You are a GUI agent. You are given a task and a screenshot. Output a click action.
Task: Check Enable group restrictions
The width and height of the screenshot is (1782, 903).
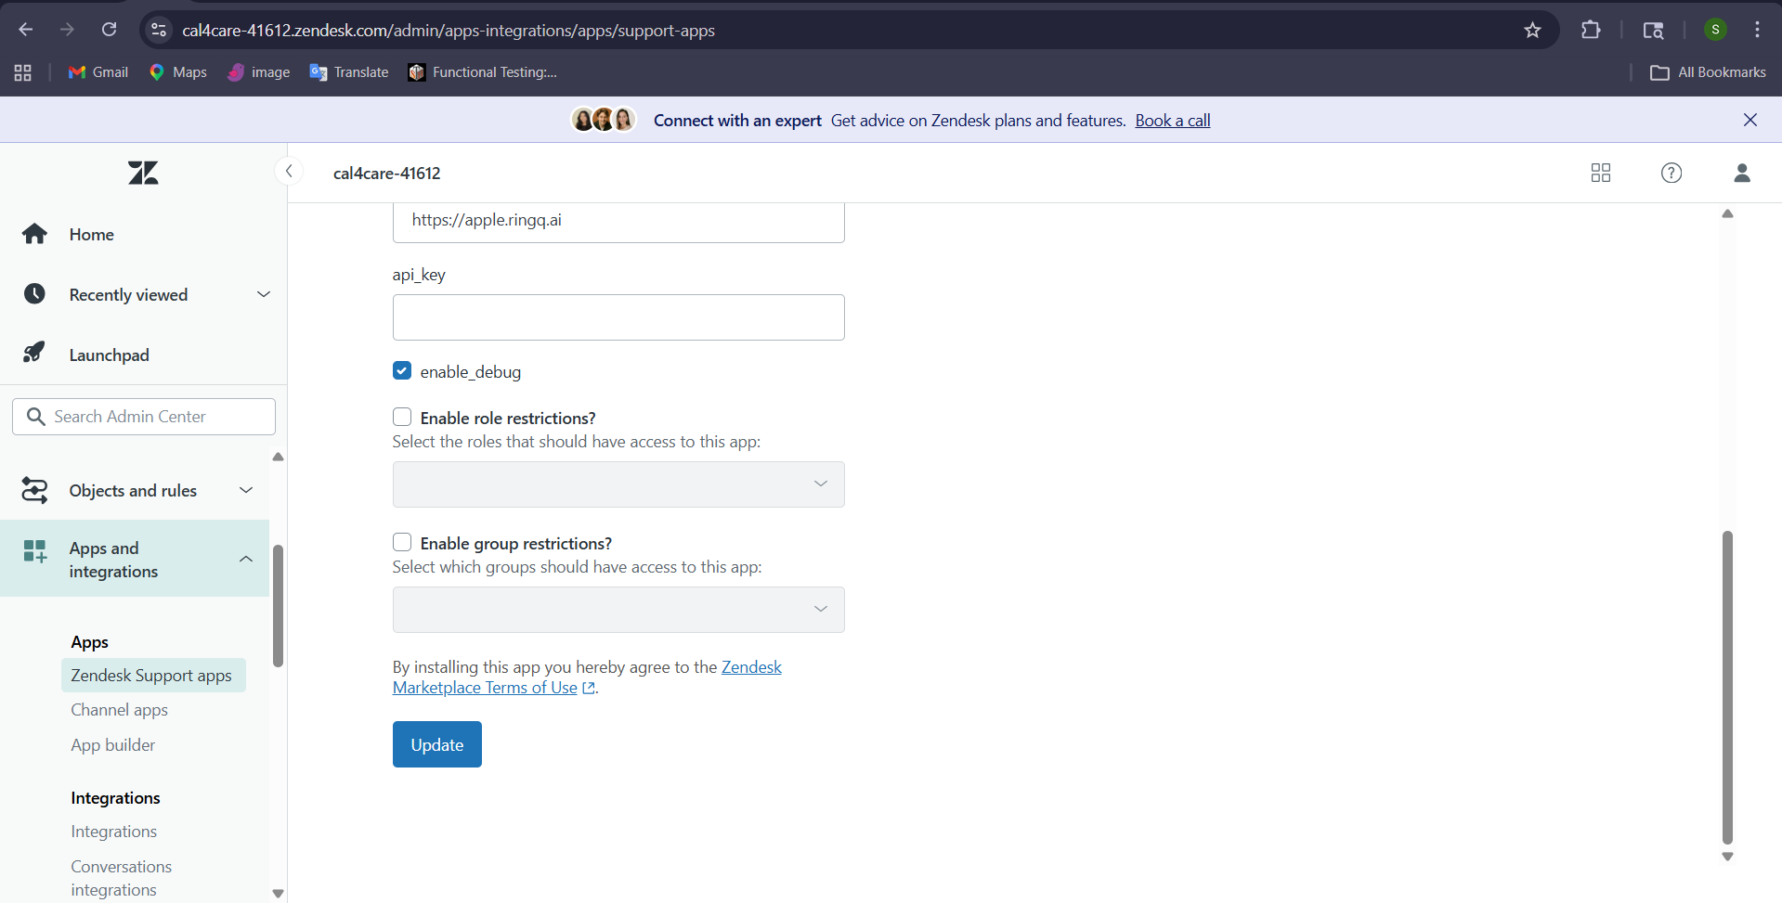[402, 542]
